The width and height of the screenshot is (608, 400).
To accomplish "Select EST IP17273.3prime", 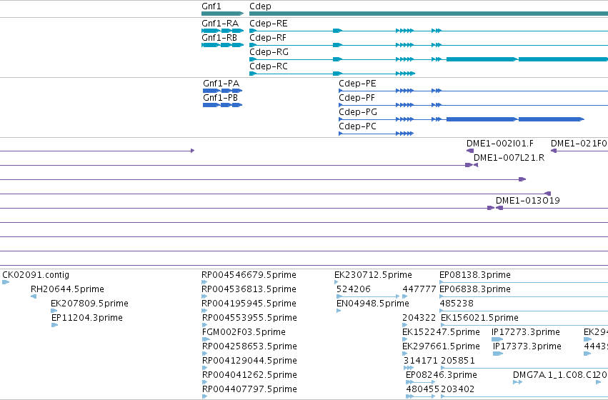I will (525, 333).
